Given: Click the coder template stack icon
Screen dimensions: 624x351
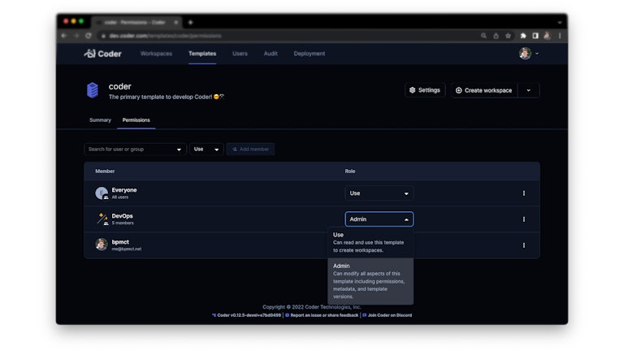Looking at the screenshot, I should [93, 90].
